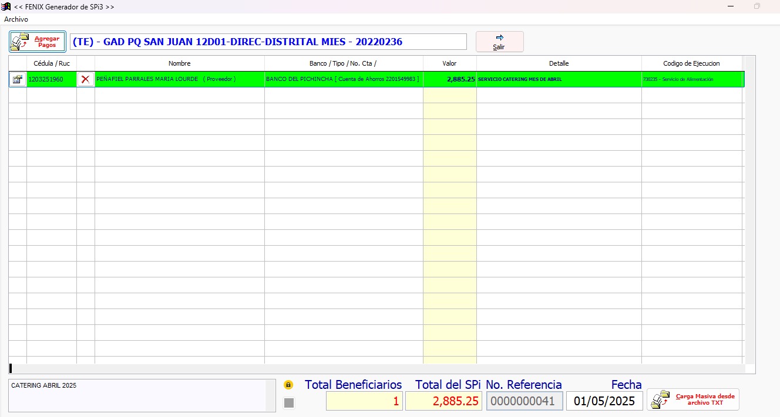
Task: Exit using the Salir arrow button
Action: 499,42
